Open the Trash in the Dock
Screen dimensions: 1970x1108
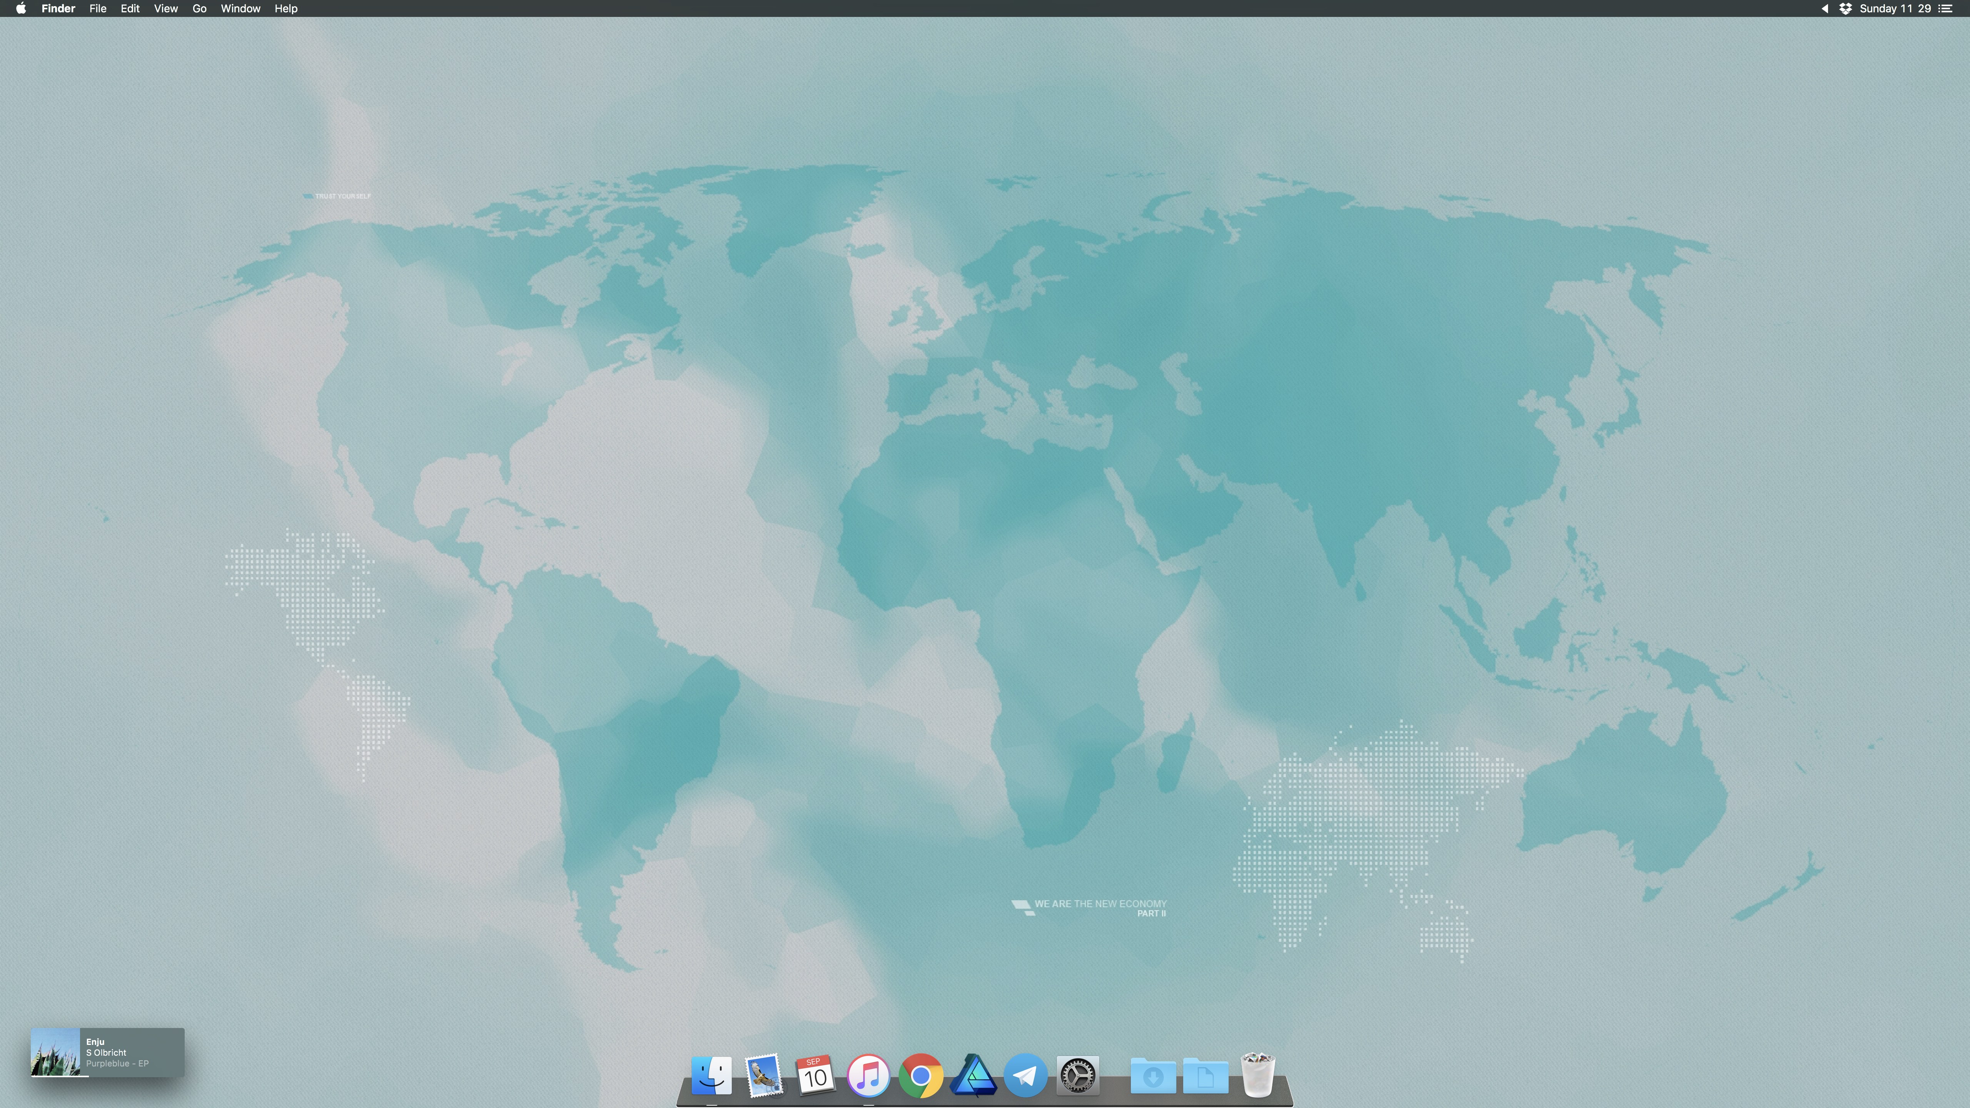tap(1257, 1075)
